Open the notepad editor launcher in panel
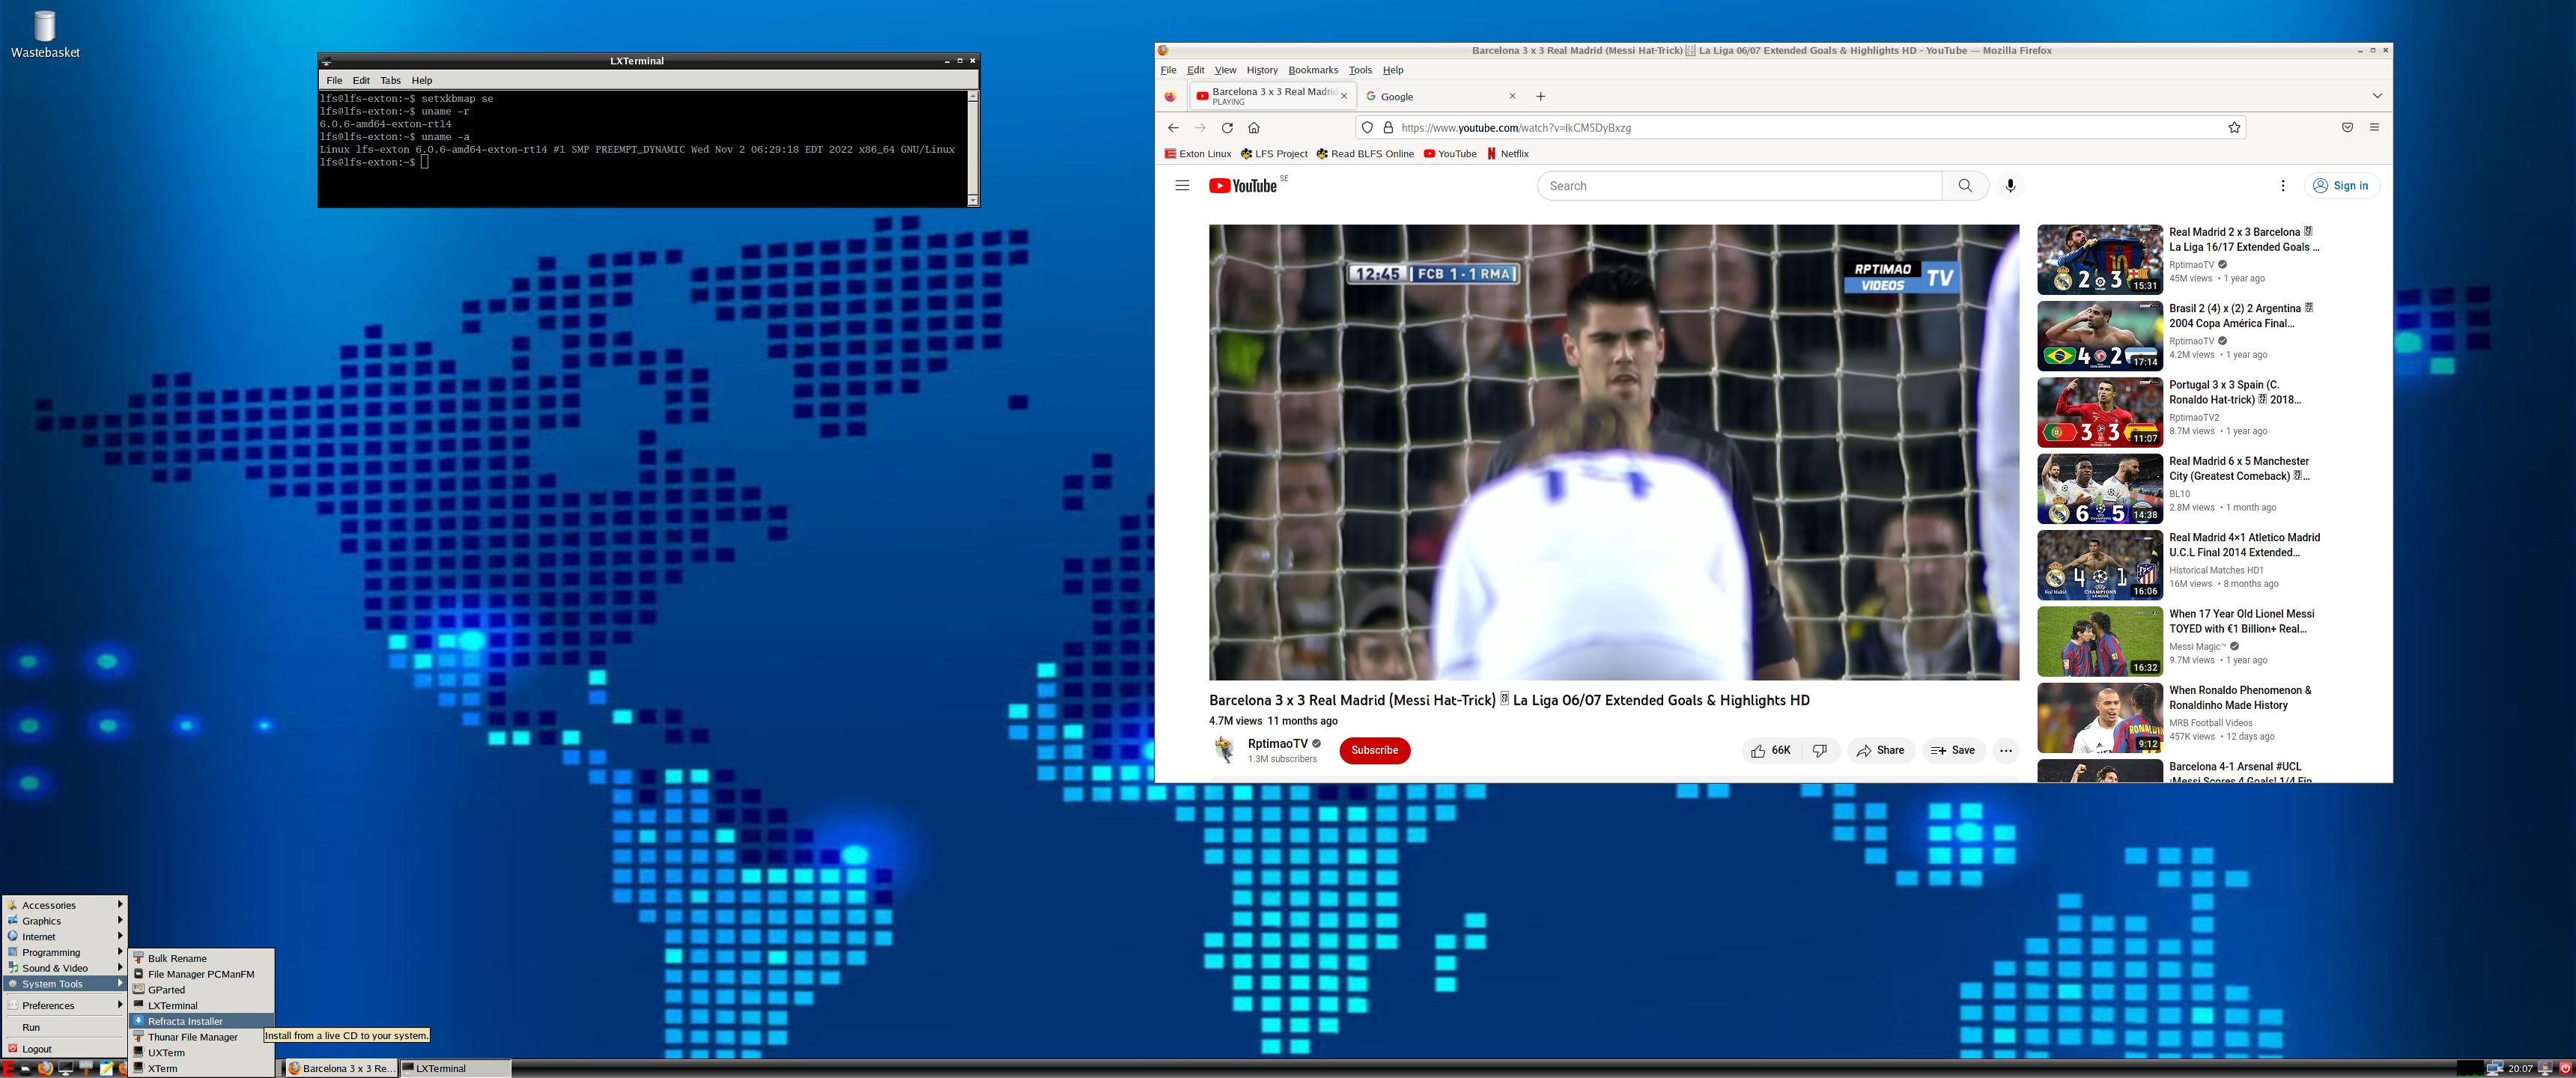Viewport: 2576px width, 1078px height. click(106, 1068)
